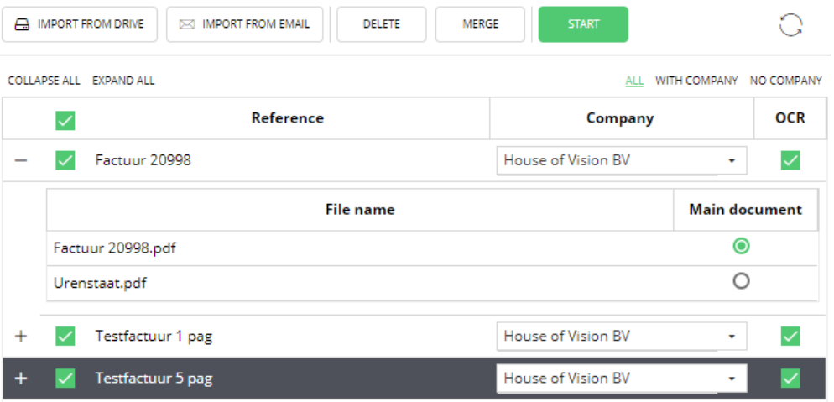Expand the Testfactuur 5 pag row
The width and height of the screenshot is (834, 402).
[21, 379]
